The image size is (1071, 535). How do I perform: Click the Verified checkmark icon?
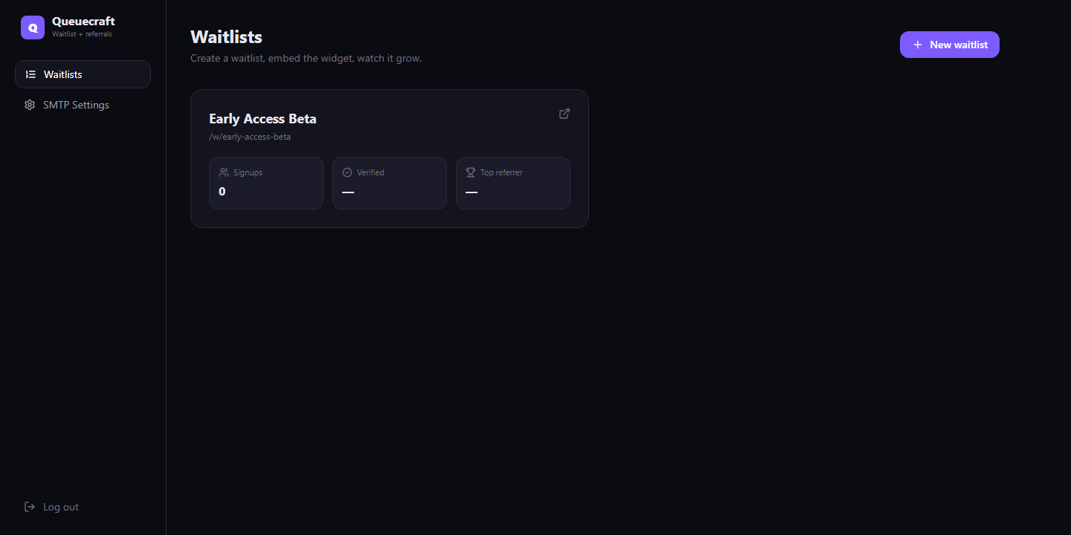coord(347,172)
